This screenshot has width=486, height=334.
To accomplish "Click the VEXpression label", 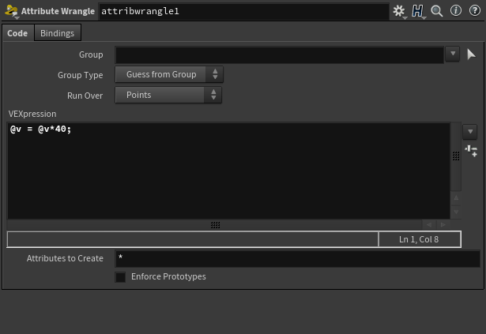I will click(x=32, y=114).
